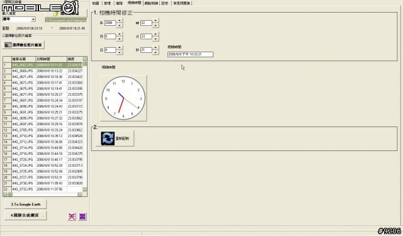Screen dimensions: 403x236
Task: Click the 4.開啟合成網頁 button
Action: (26, 215)
